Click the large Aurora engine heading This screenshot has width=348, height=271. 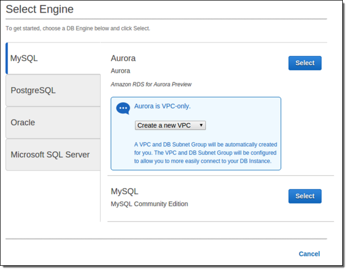pos(123,58)
